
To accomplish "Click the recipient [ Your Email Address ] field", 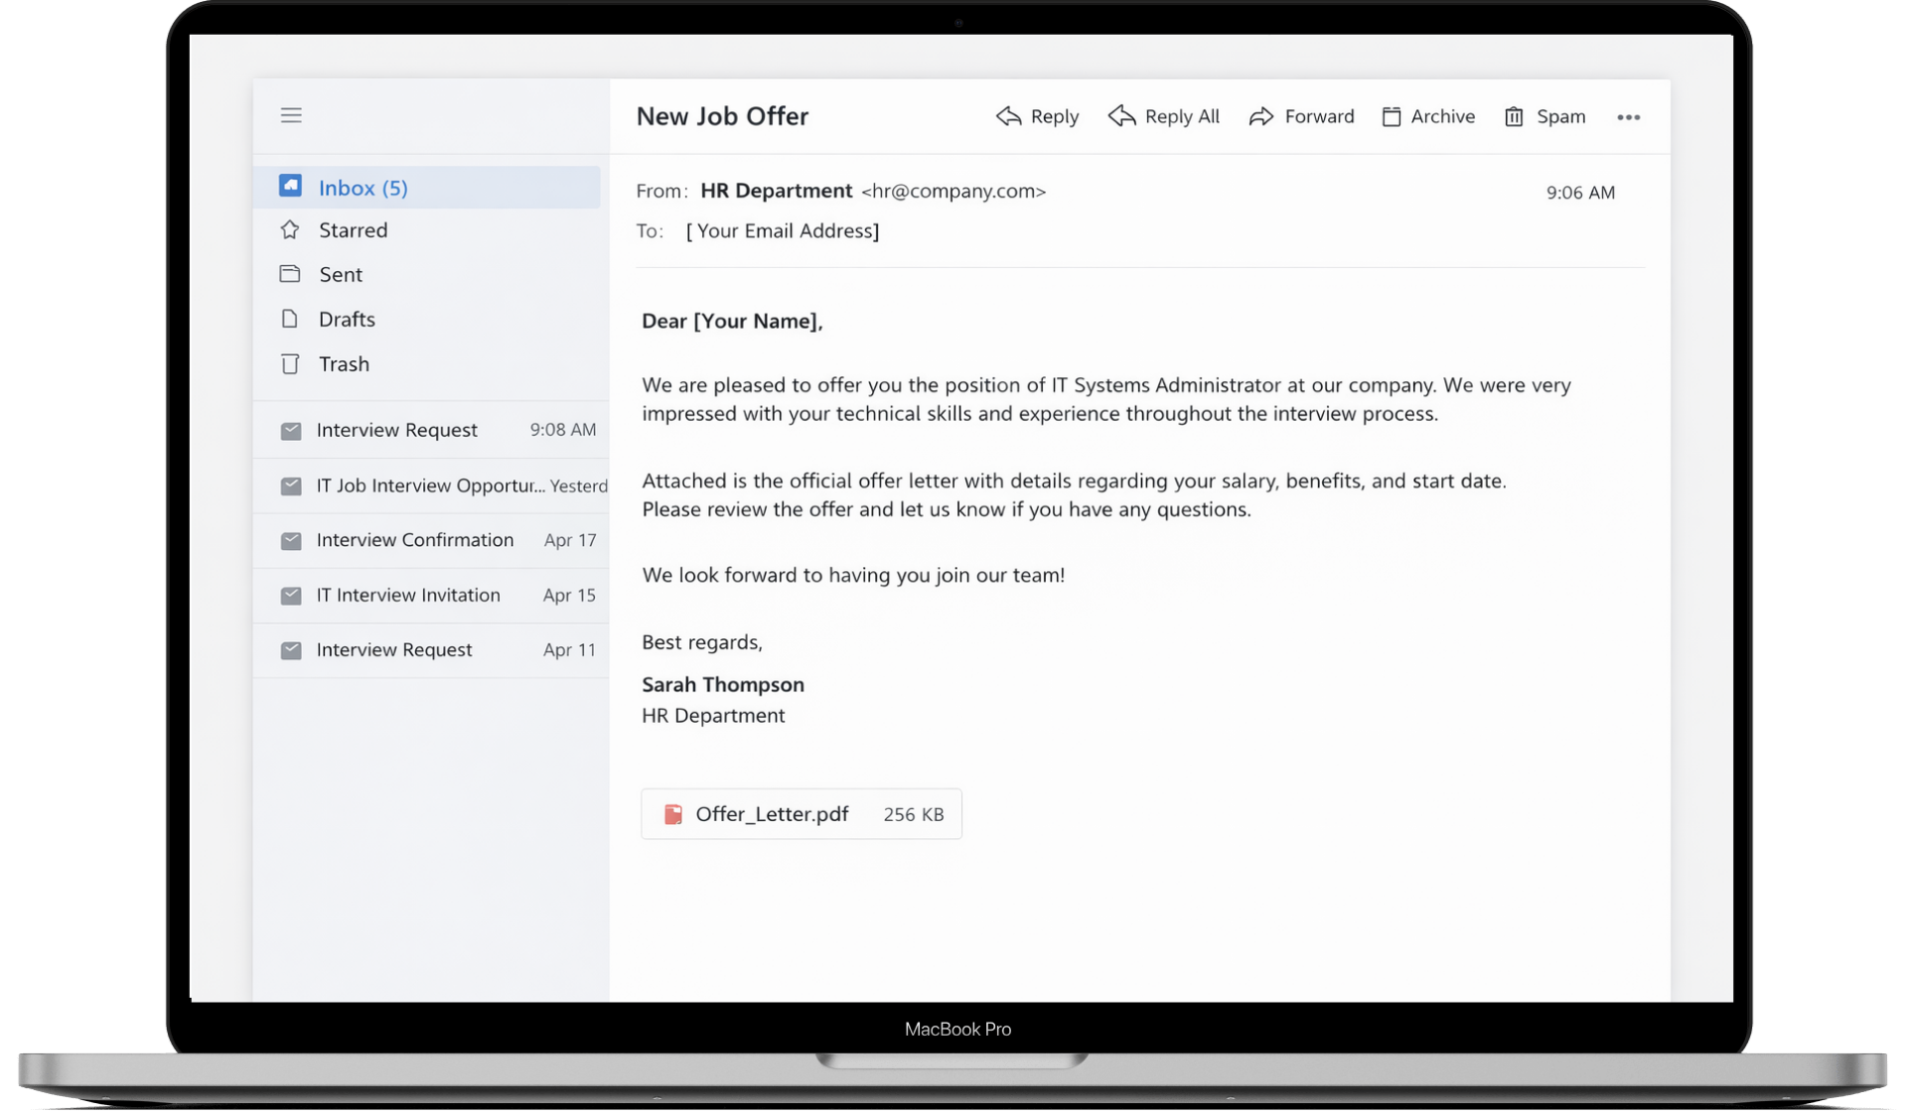I will pos(783,230).
